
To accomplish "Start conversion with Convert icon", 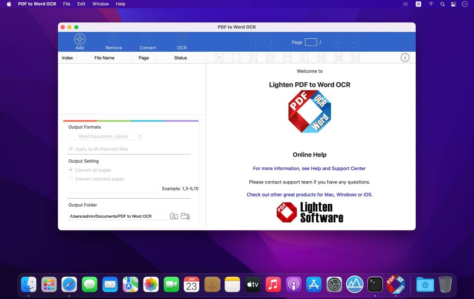I will [148, 39].
